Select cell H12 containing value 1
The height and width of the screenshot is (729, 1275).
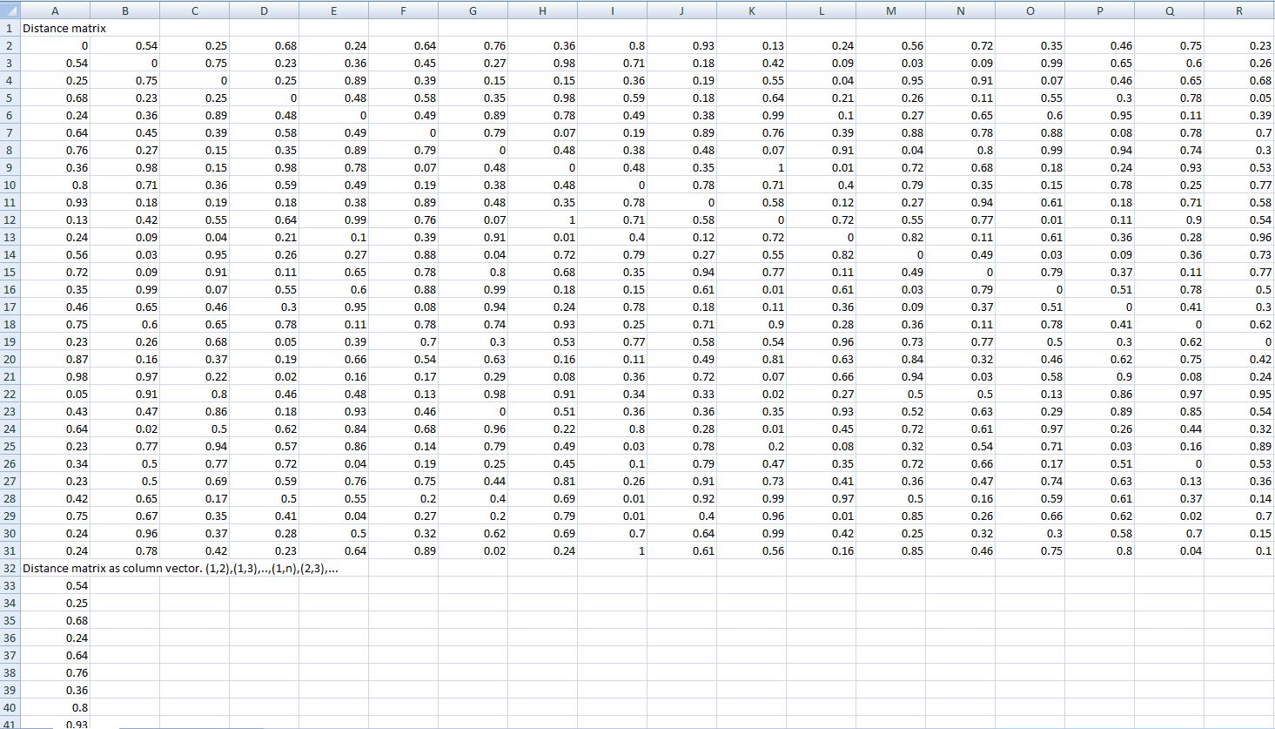[x=542, y=219]
